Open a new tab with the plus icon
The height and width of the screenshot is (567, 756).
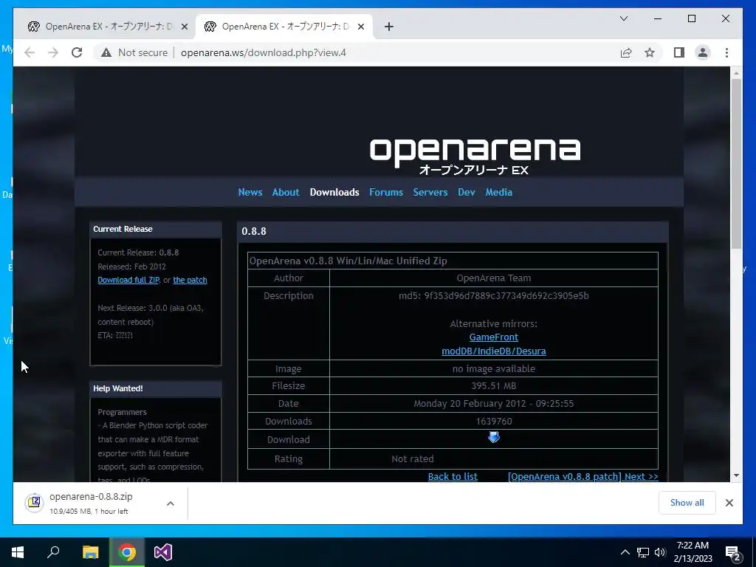click(388, 27)
